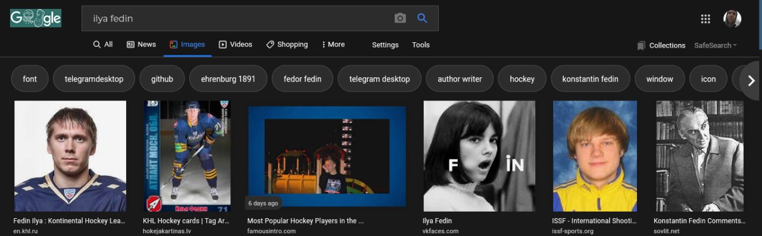
Task: Filter by the 'telegramdesktop' chip
Action: pyautogui.click(x=94, y=78)
